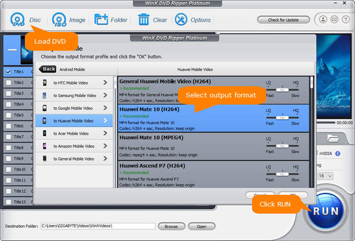Select 'to Acer Mobile Video' category
This screenshot has width=355, height=241.
click(x=74, y=133)
